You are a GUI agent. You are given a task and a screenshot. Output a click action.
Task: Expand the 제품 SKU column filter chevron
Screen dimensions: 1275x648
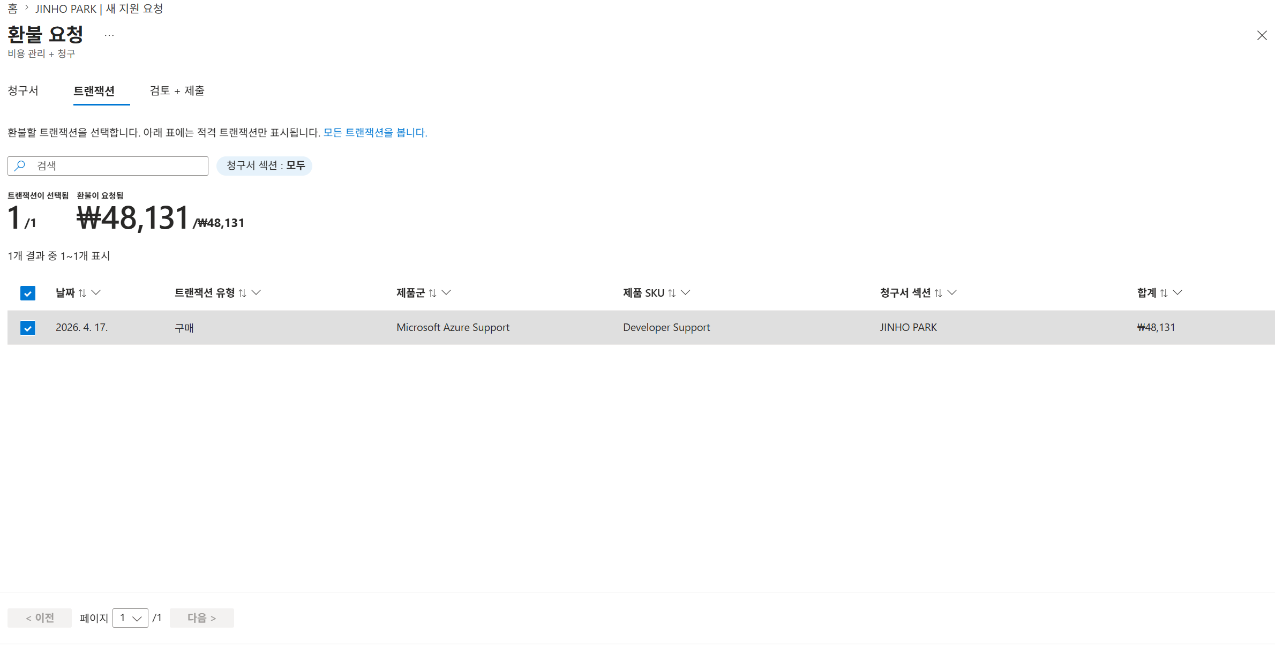[686, 292]
